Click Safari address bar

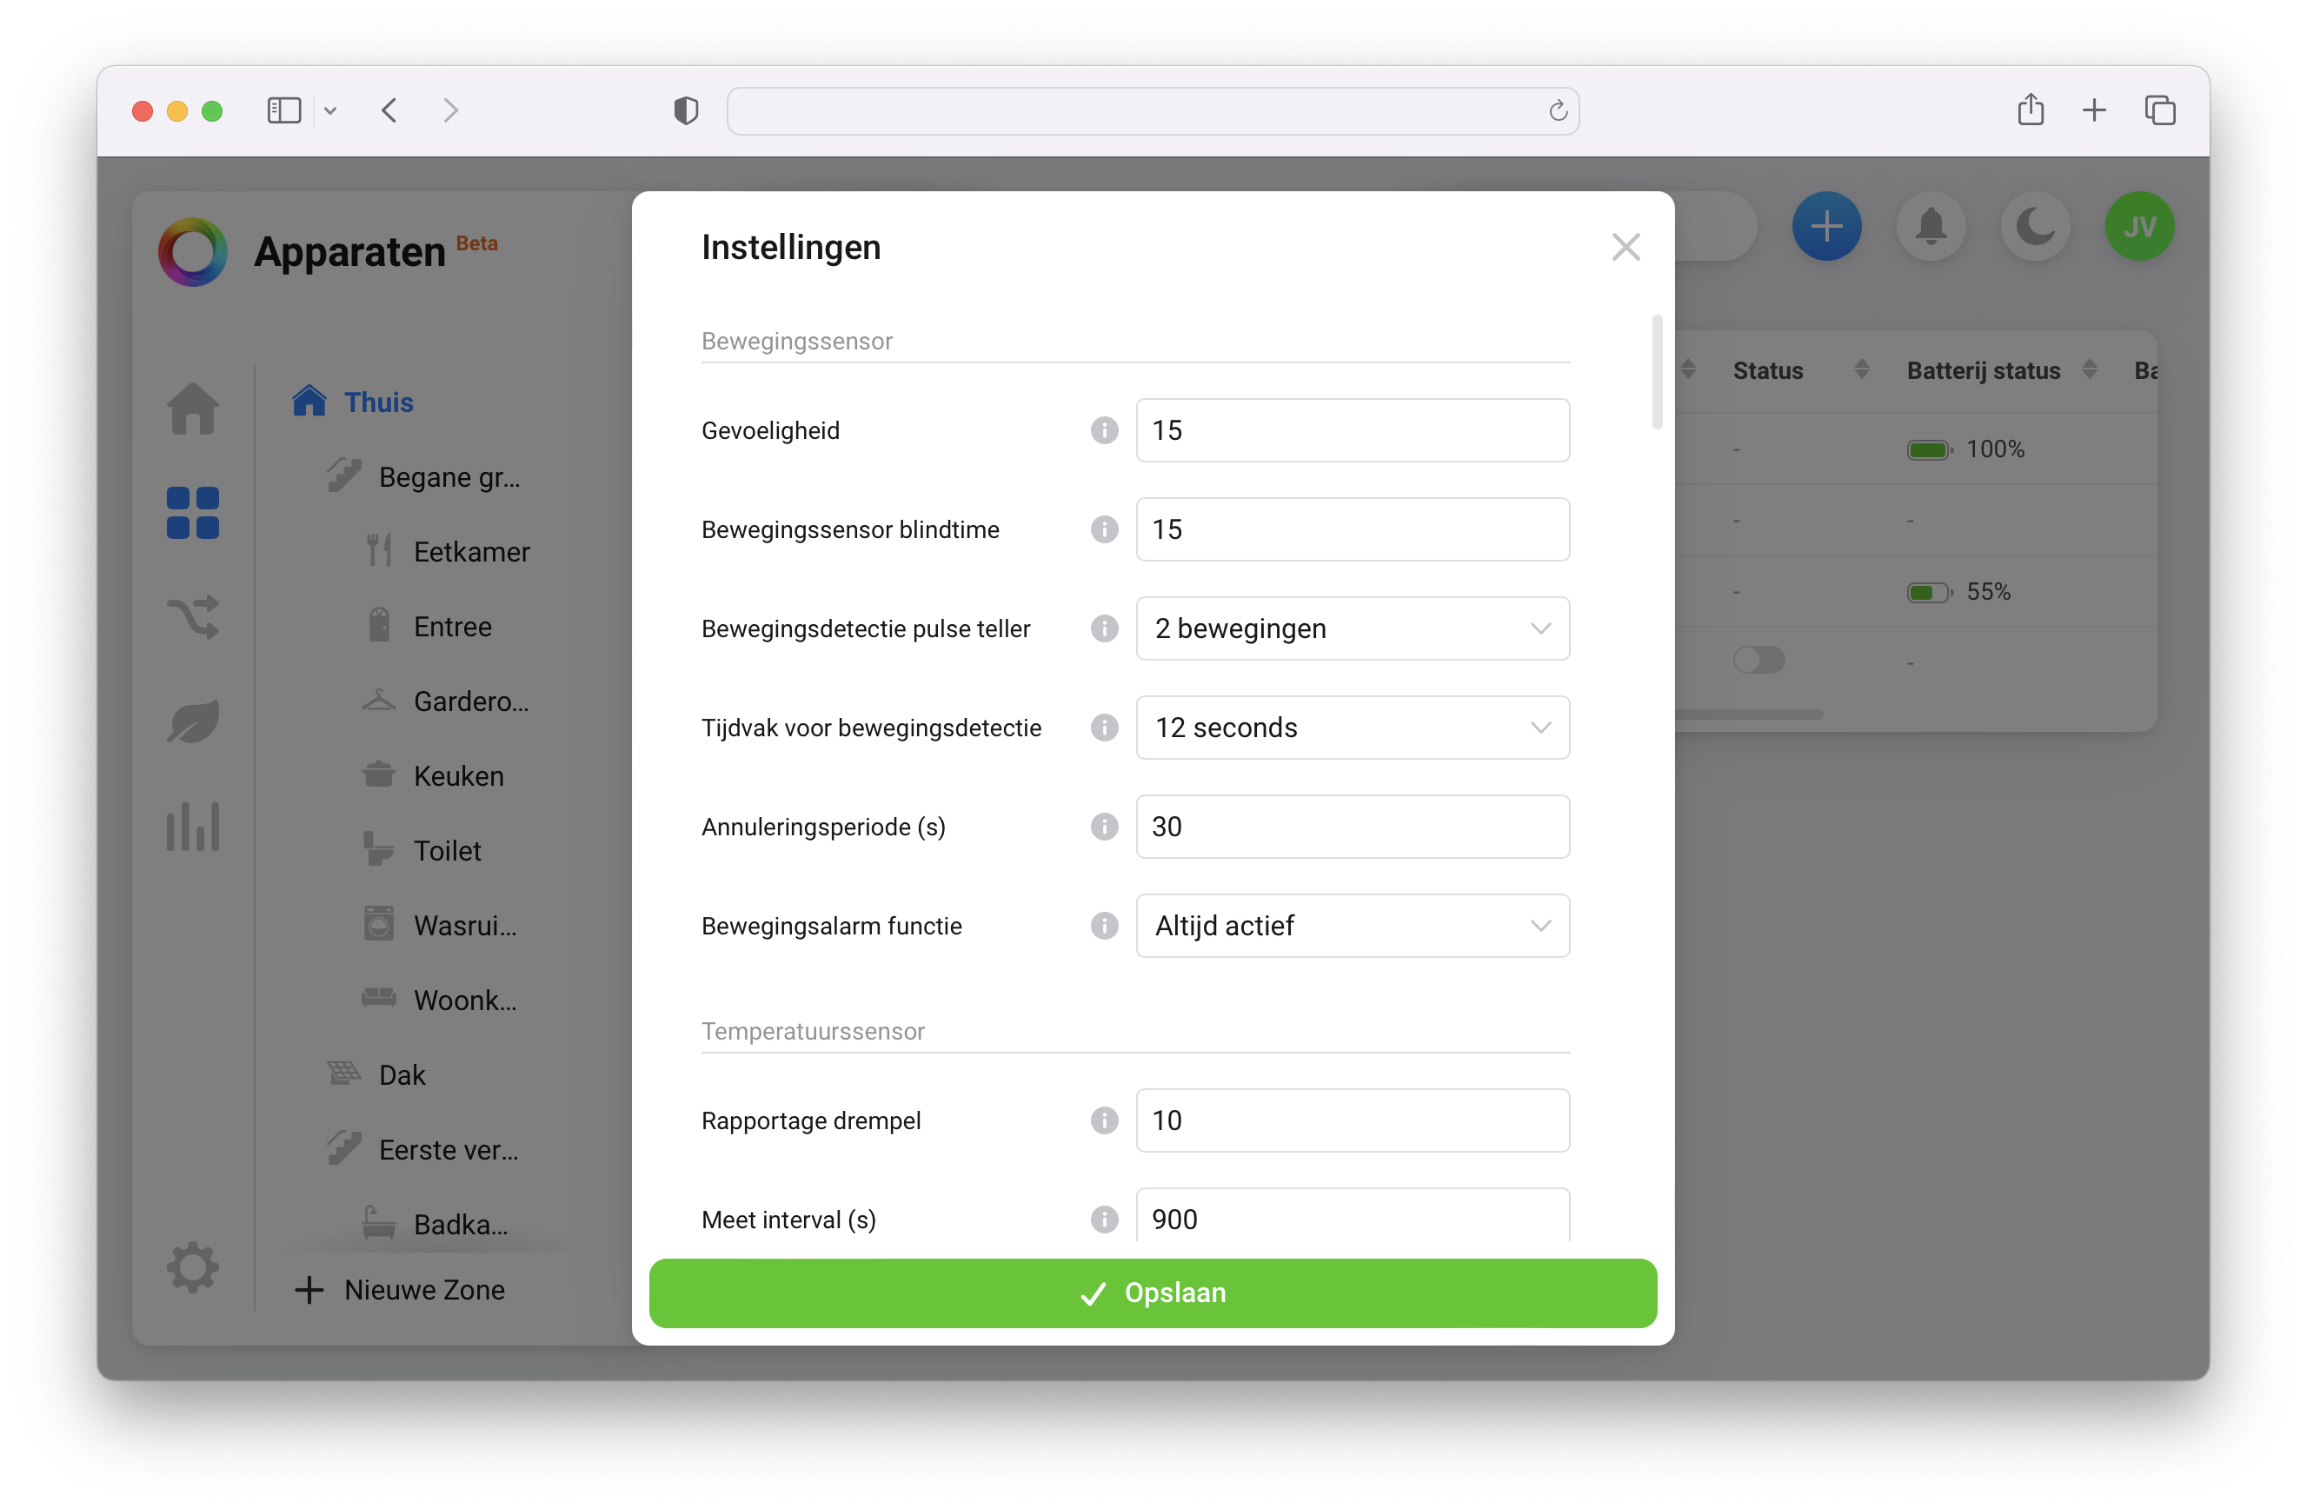click(x=1153, y=110)
